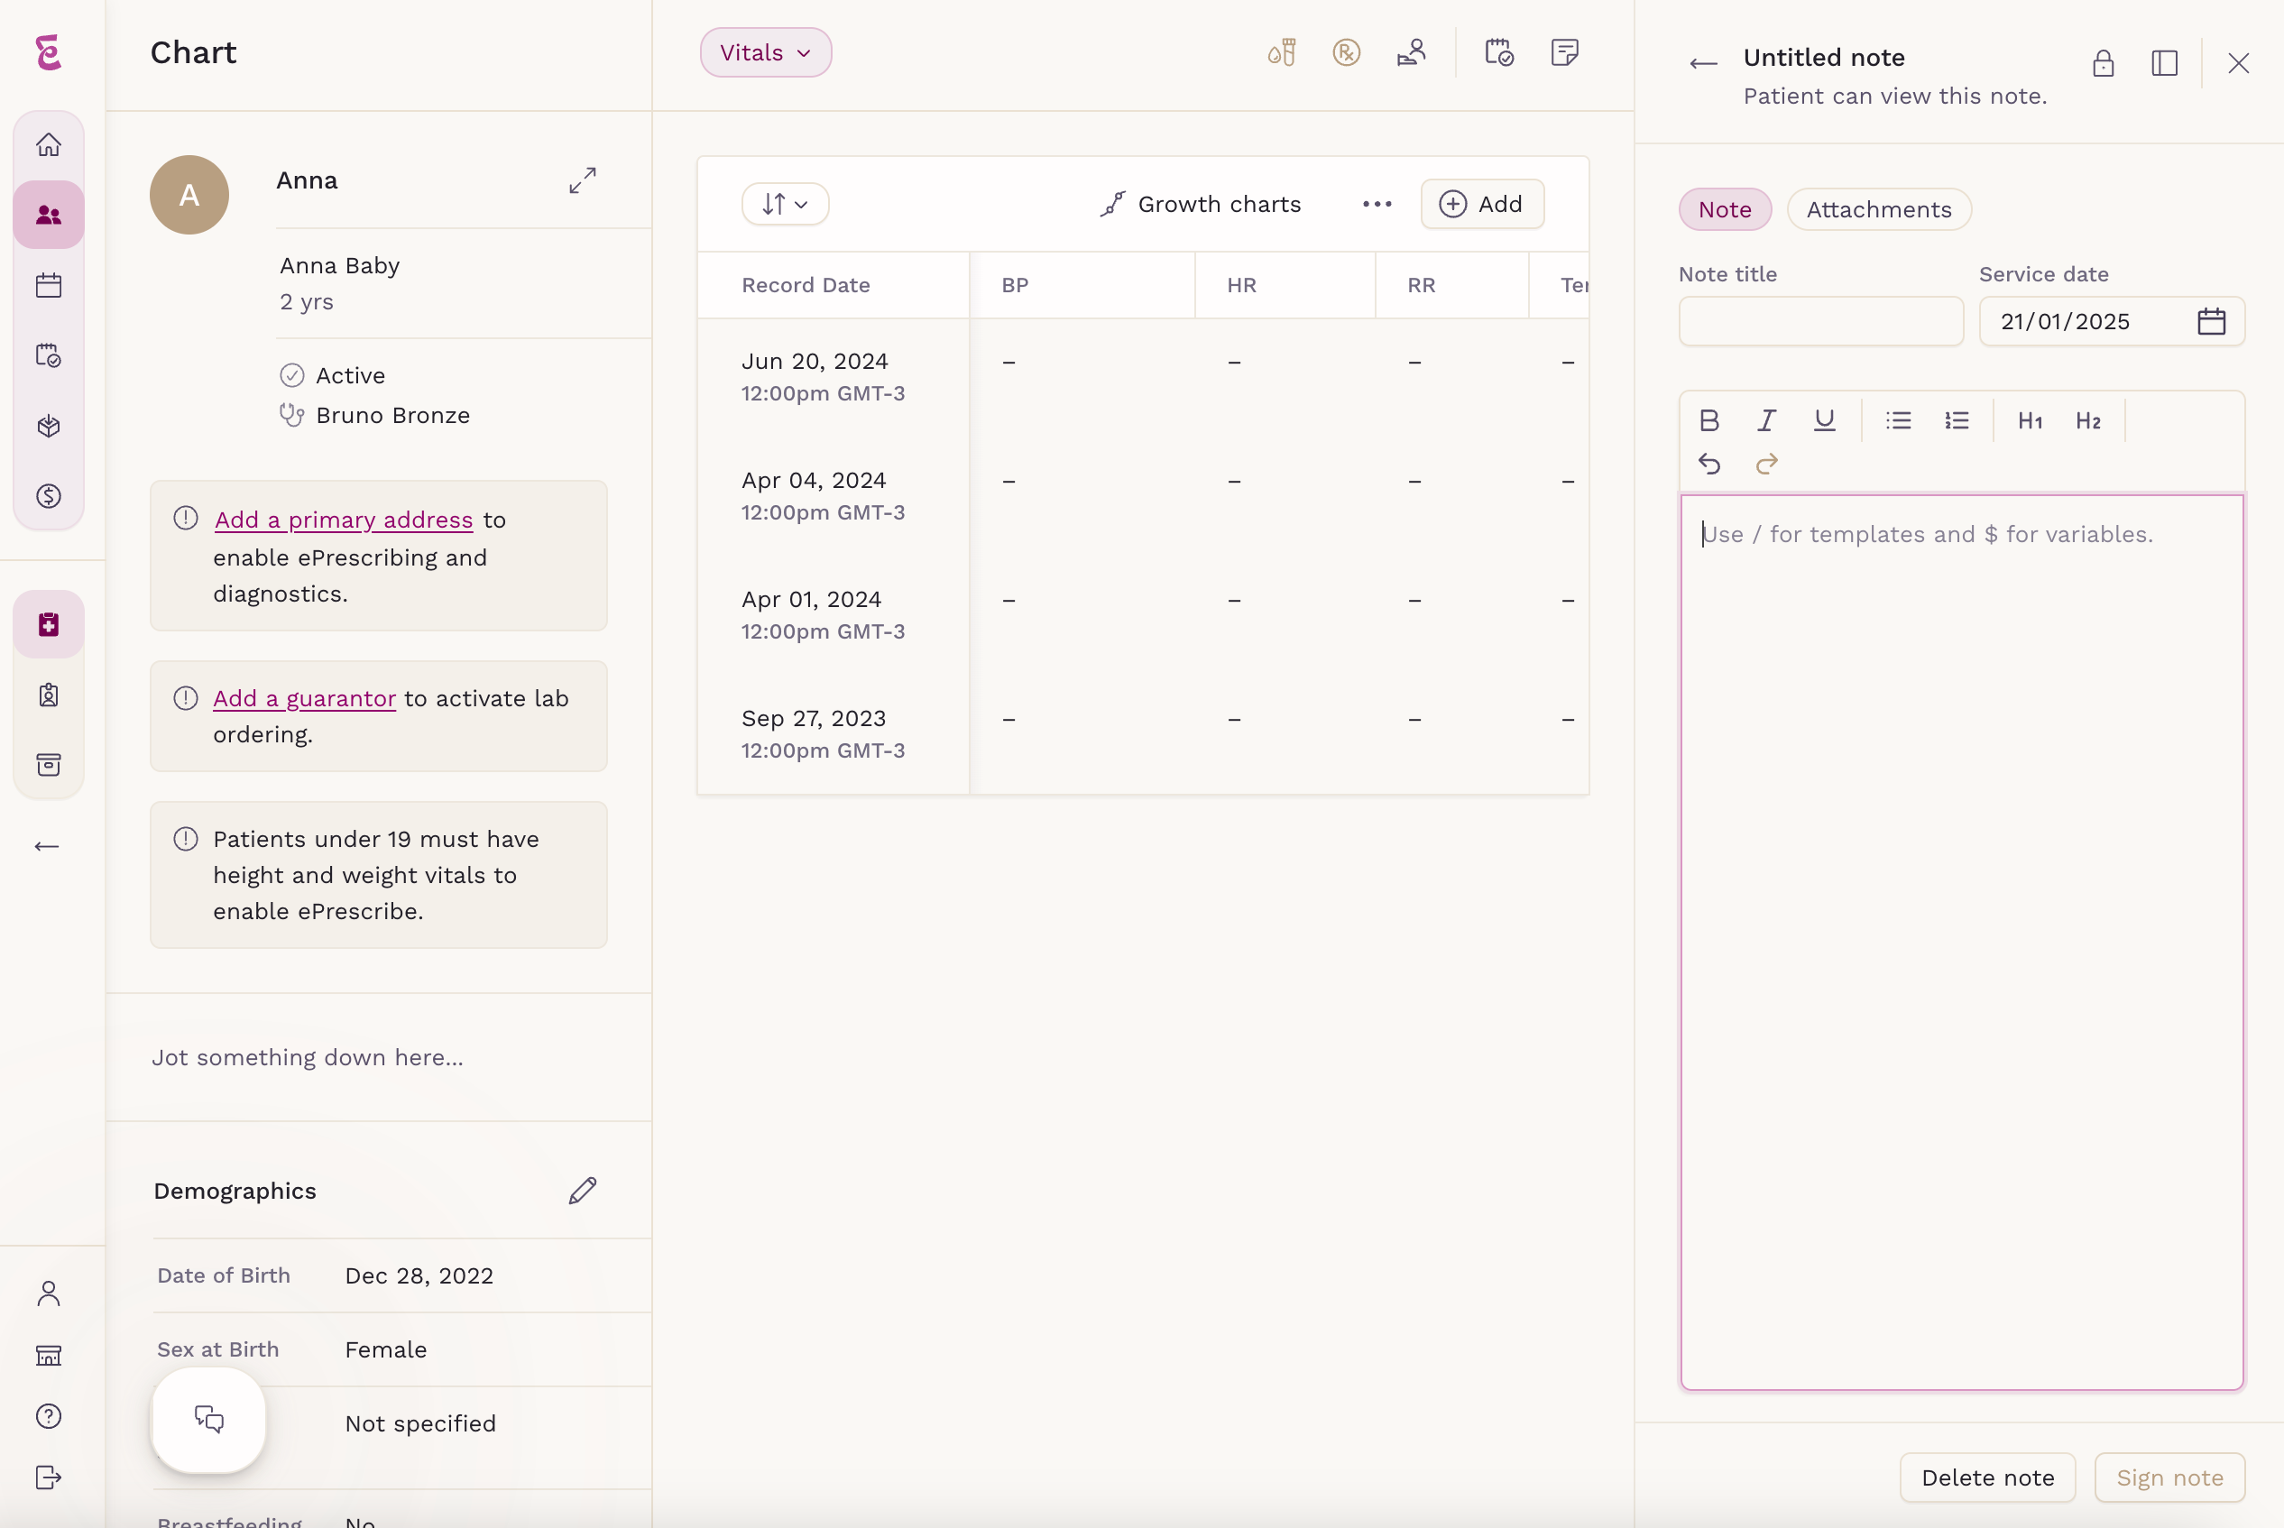Open the calendar-check header icon
2284x1528 pixels.
1499,52
